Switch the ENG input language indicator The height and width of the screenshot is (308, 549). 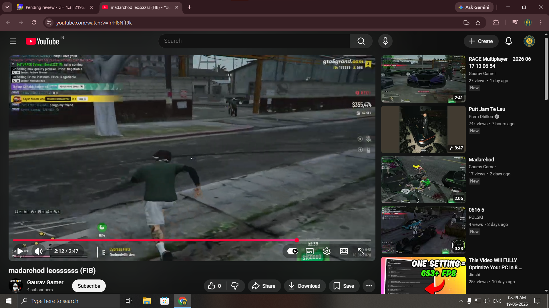pyautogui.click(x=498, y=301)
